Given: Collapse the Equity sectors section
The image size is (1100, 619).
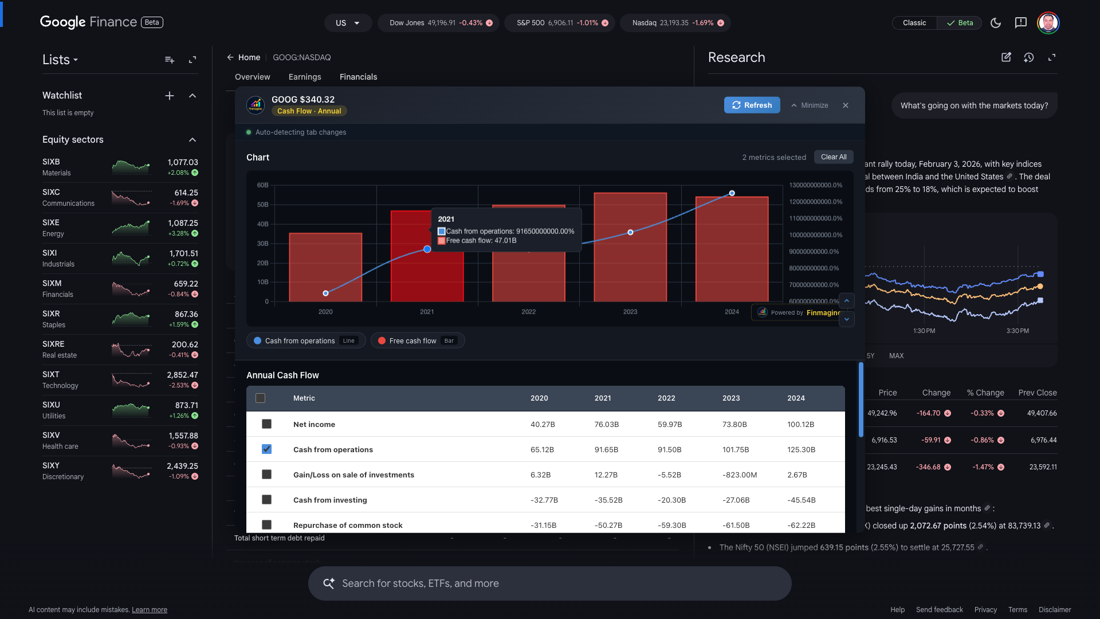Looking at the screenshot, I should click(x=192, y=140).
